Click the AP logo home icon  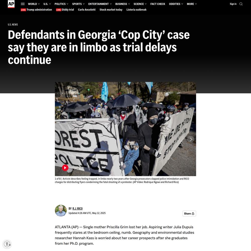[x=11, y=4]
